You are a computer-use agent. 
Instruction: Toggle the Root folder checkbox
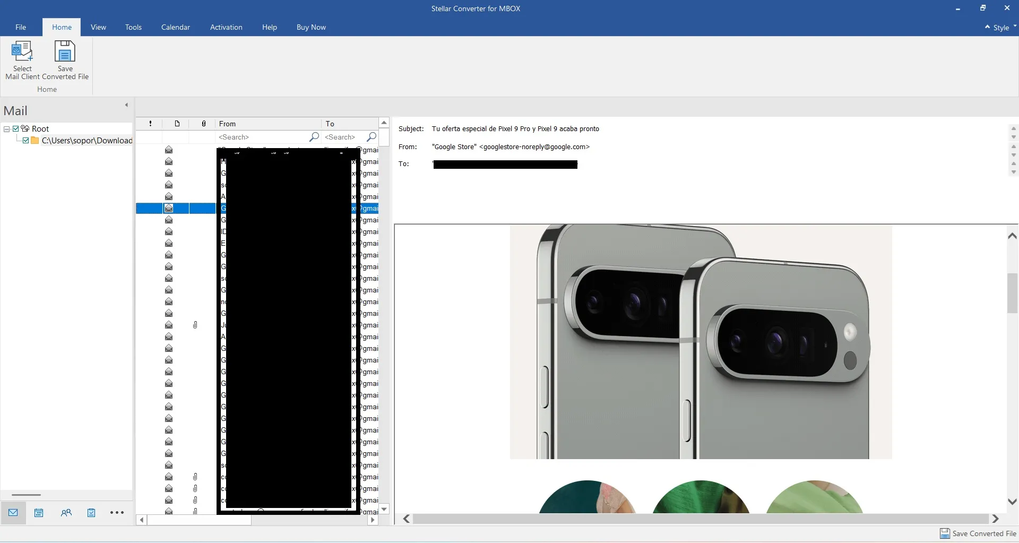16,128
